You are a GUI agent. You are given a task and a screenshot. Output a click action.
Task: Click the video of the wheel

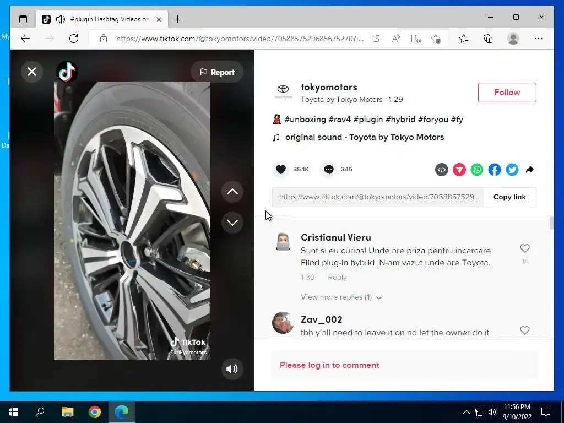pos(132,220)
